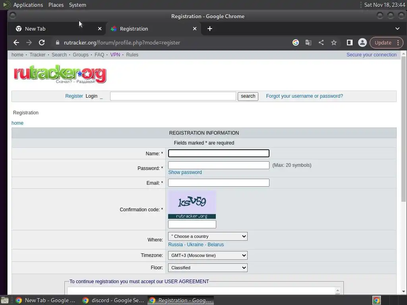Click the browser forward arrow

[x=29, y=42]
